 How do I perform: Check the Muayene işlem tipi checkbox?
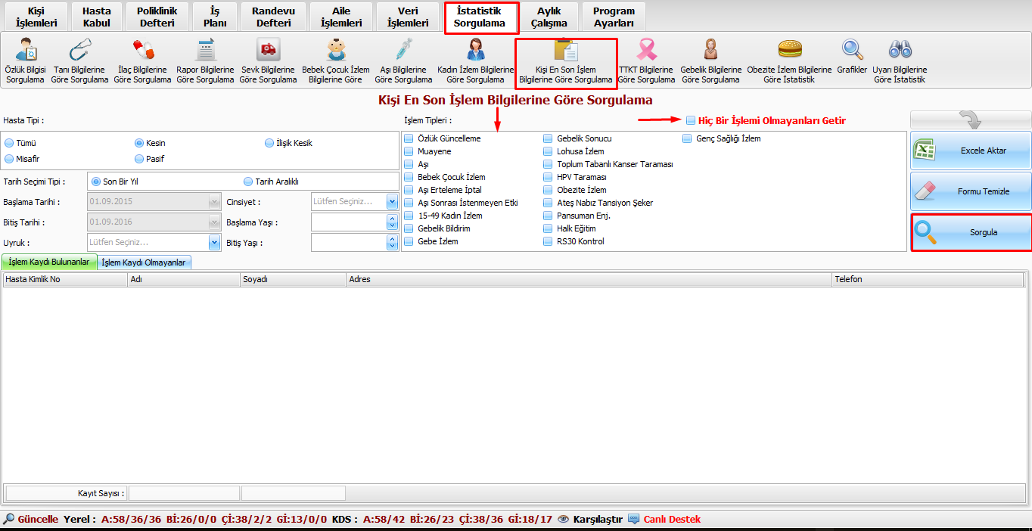(409, 151)
